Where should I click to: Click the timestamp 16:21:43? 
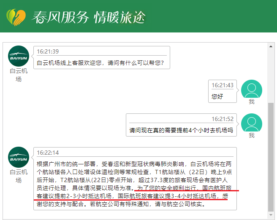223,85
